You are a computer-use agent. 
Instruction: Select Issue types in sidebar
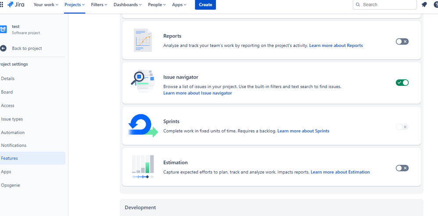[32, 119]
